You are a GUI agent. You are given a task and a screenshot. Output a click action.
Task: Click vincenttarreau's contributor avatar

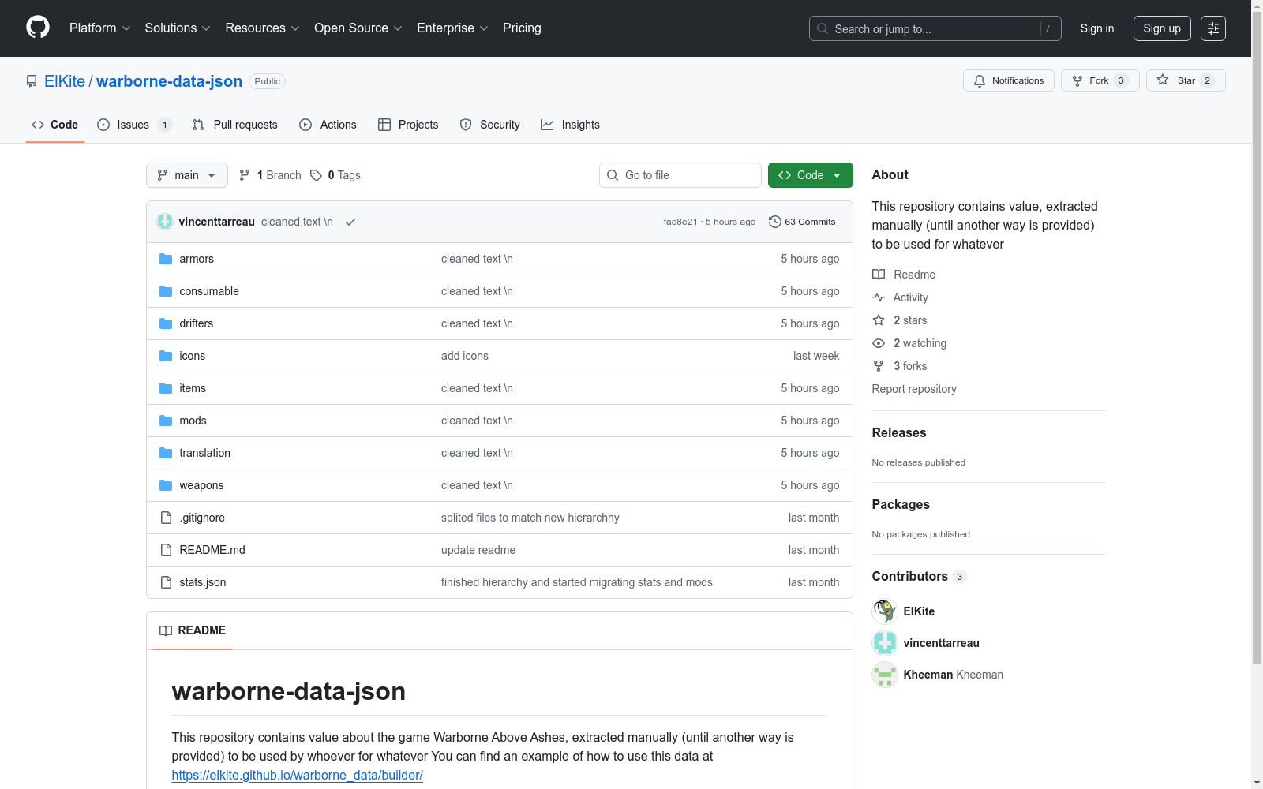pyautogui.click(x=885, y=643)
